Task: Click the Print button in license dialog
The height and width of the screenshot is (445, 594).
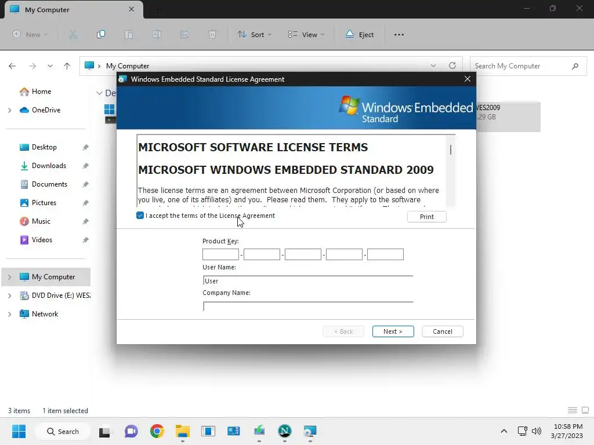Action: coord(426,217)
